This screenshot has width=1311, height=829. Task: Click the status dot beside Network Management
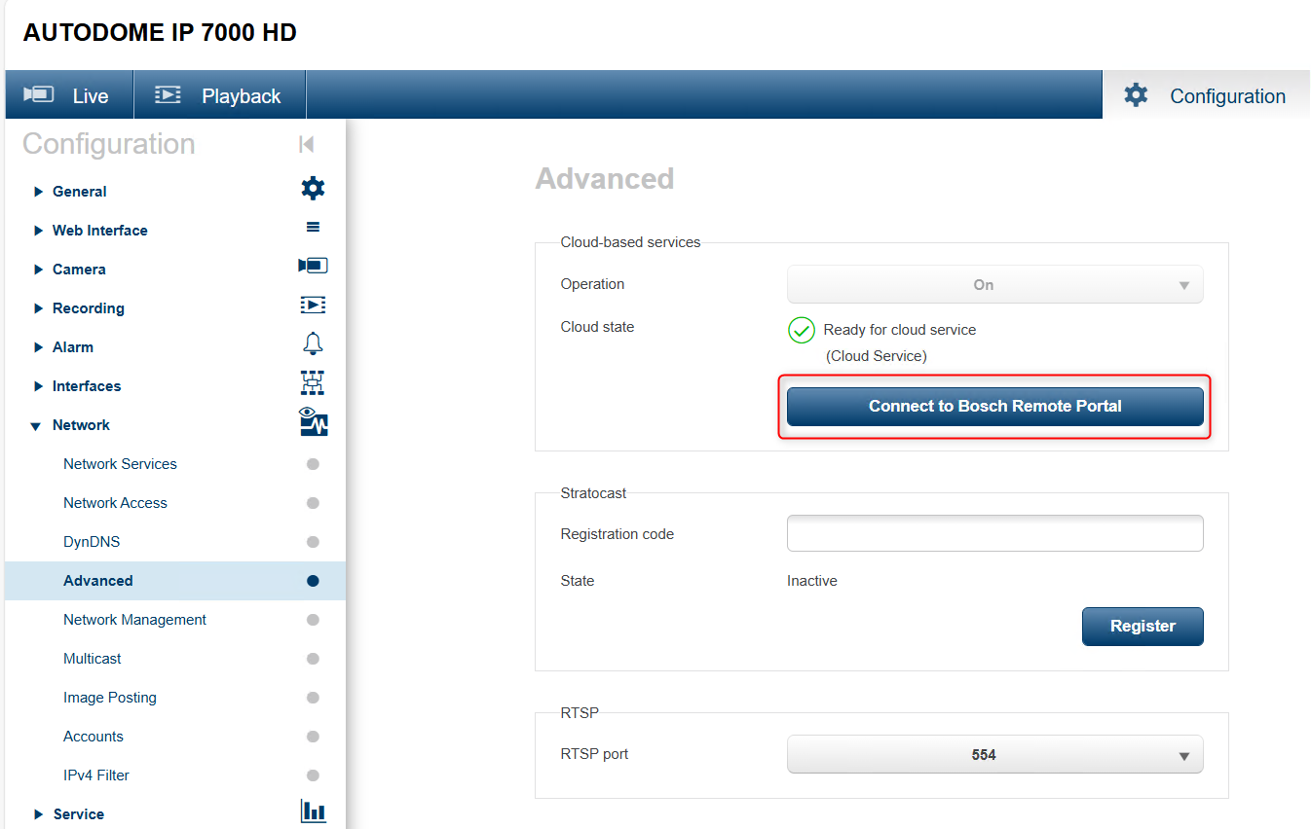[313, 620]
